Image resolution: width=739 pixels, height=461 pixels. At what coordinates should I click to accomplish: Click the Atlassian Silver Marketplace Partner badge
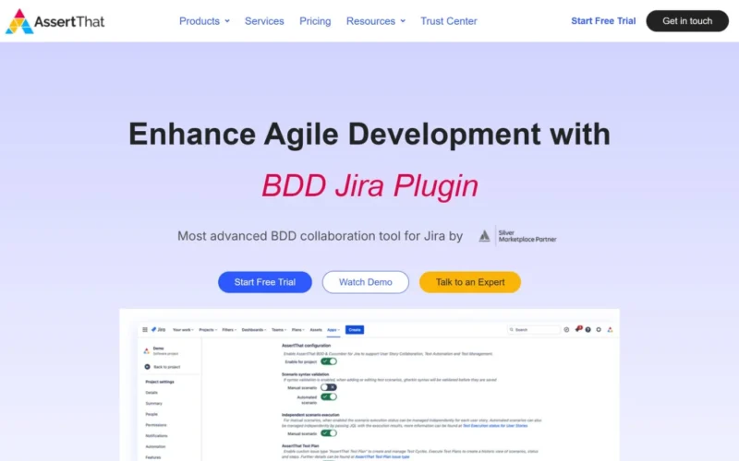pyautogui.click(x=517, y=236)
